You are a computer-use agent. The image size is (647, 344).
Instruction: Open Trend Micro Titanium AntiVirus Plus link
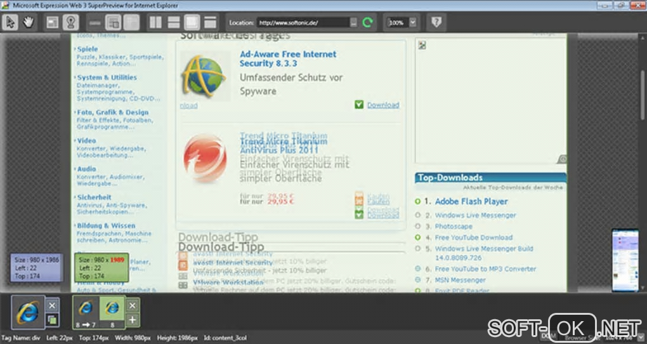point(284,145)
